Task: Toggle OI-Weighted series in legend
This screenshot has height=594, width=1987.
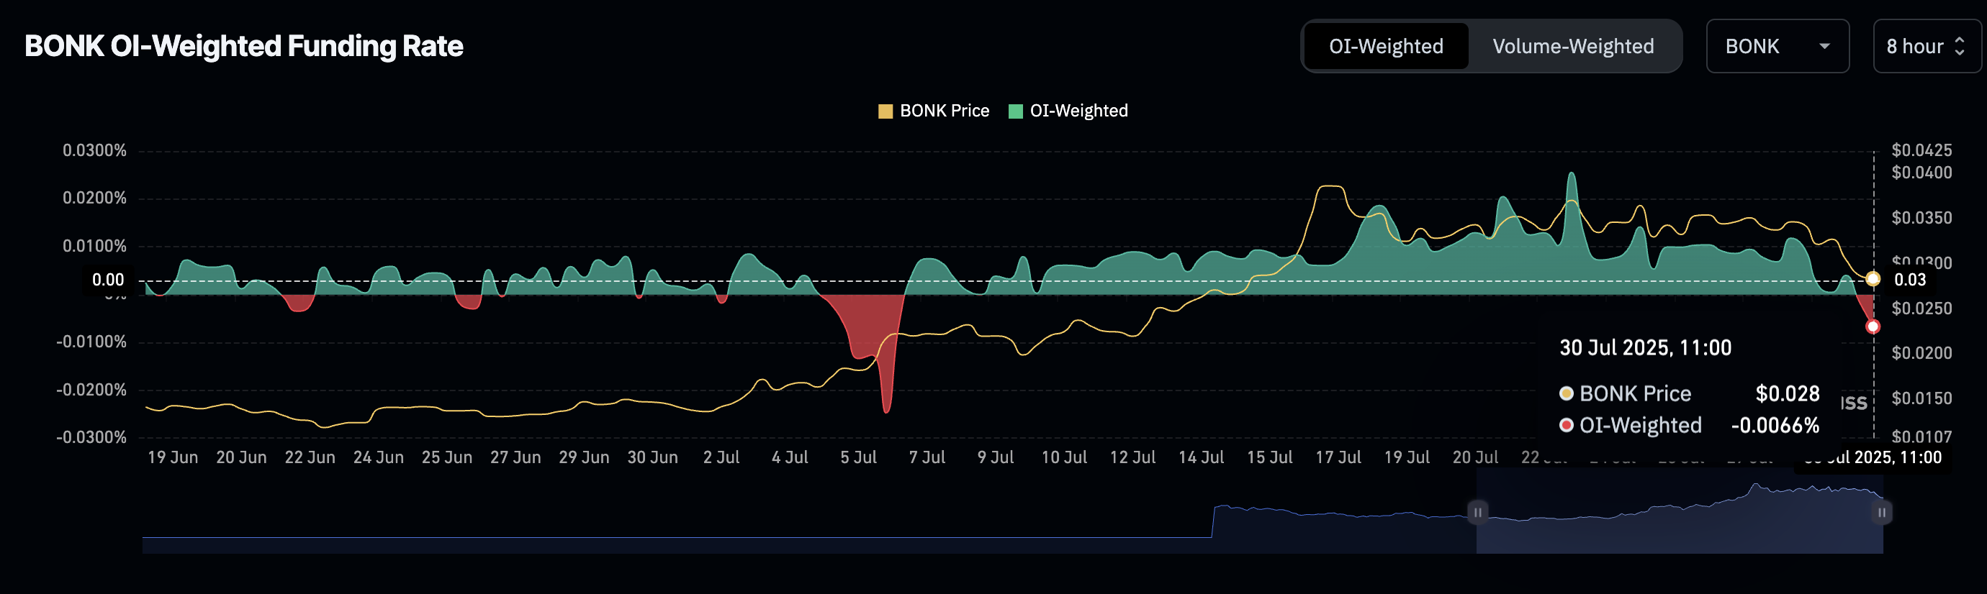Action: pyautogui.click(x=1068, y=111)
